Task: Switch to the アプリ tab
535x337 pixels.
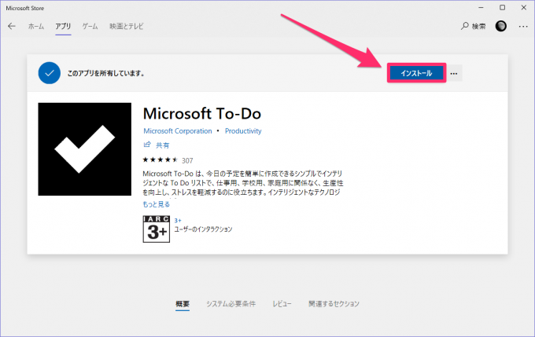Action: click(63, 26)
